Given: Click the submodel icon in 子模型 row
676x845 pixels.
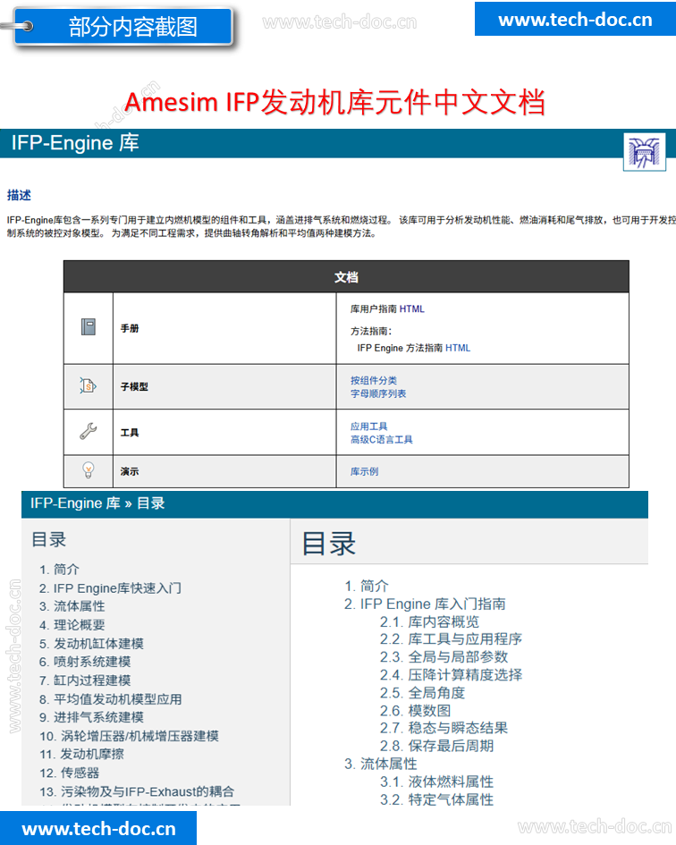Looking at the screenshot, I should tap(88, 386).
